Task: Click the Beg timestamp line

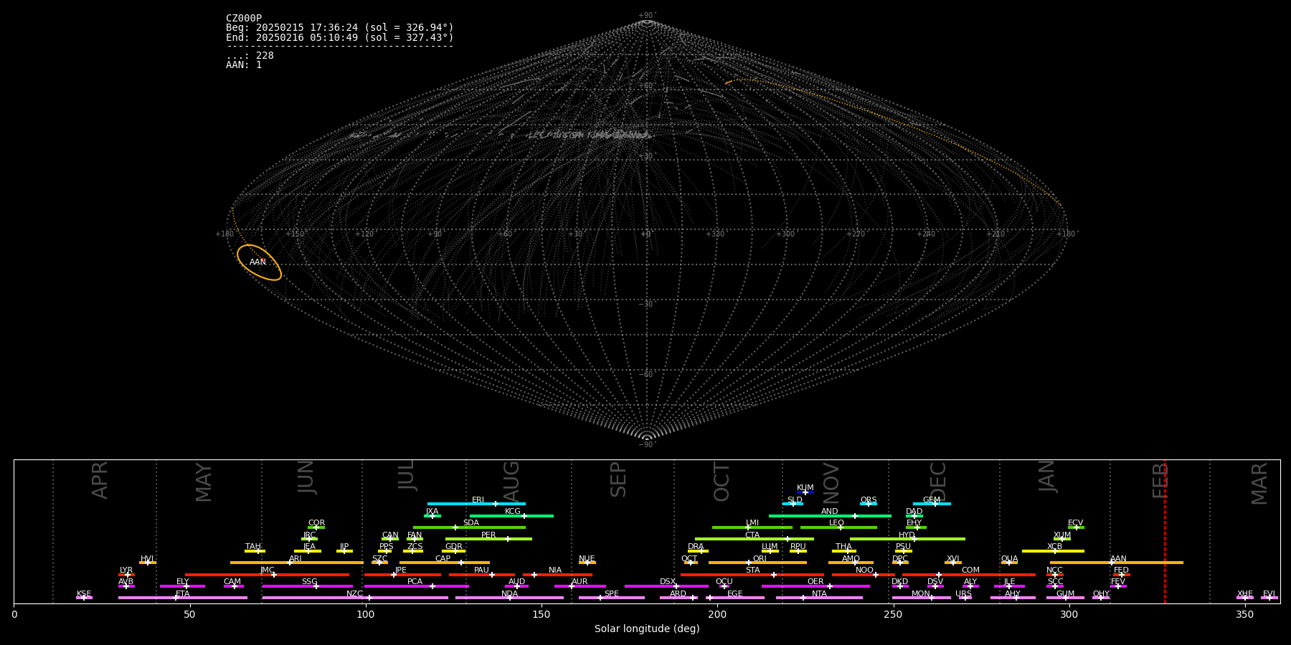Action: tap(340, 28)
